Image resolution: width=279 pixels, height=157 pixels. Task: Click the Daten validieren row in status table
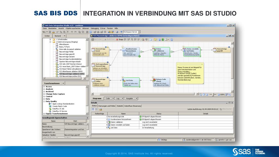[162, 122]
